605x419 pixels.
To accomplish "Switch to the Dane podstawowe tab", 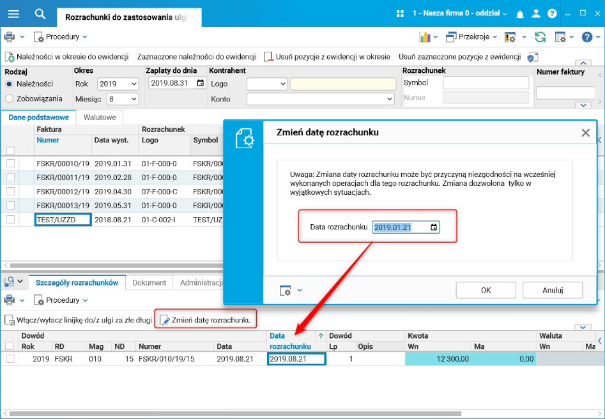I will 38,118.
